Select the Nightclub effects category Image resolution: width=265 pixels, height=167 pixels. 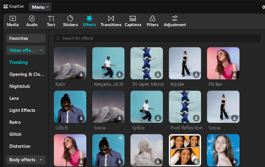click(x=20, y=86)
